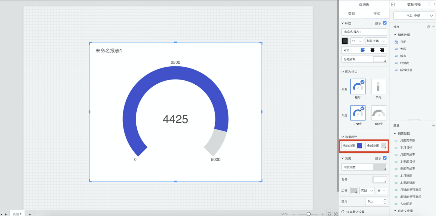This screenshot has height=216, width=437.
Task: Open the 边框 color swatch
Action: [x=354, y=191]
